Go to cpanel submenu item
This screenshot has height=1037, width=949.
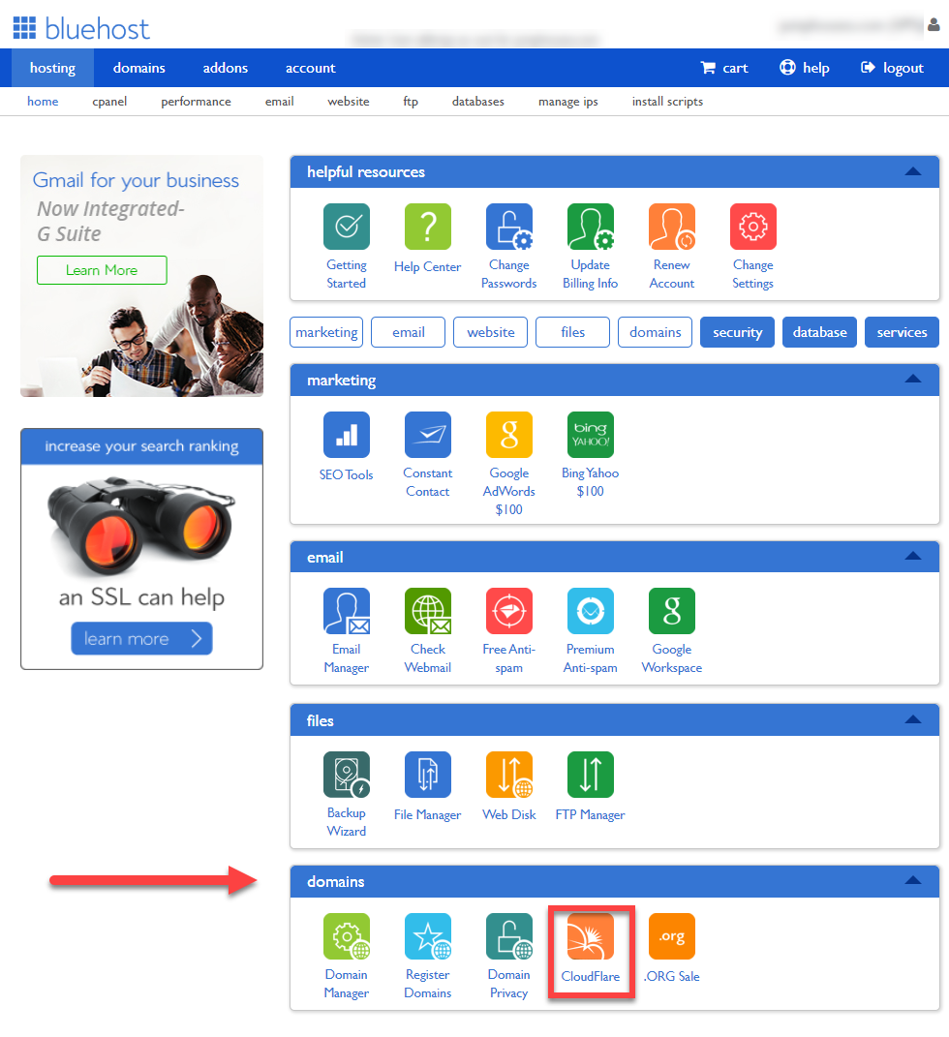coord(109,102)
